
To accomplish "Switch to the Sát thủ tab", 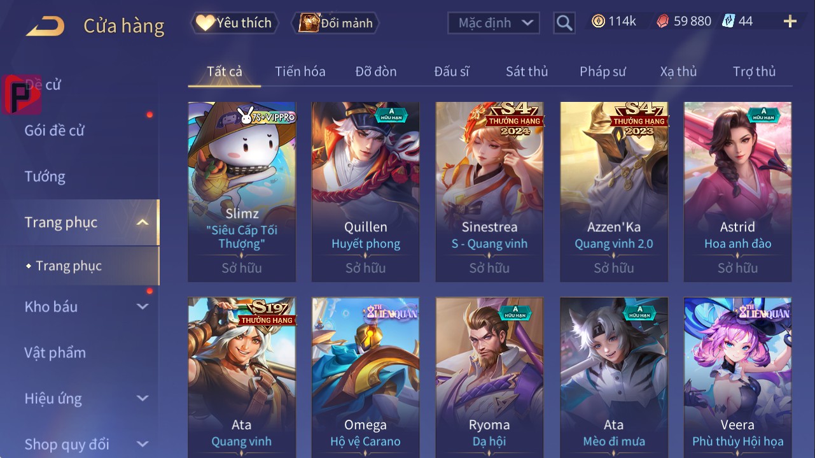I will [x=527, y=71].
